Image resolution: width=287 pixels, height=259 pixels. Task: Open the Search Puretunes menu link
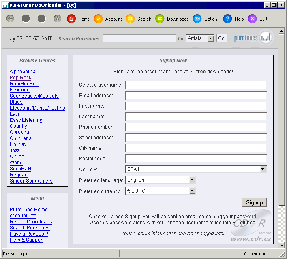[x=30, y=228]
